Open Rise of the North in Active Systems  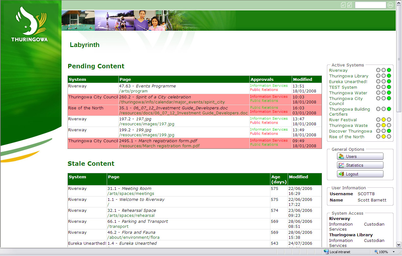coord(347,137)
